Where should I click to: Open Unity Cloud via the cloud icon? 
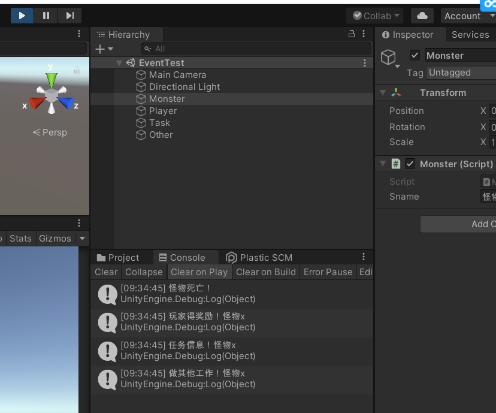coord(422,16)
